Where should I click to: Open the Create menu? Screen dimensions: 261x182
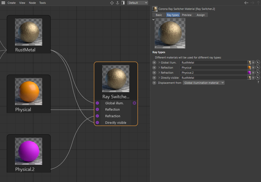(11, 3)
